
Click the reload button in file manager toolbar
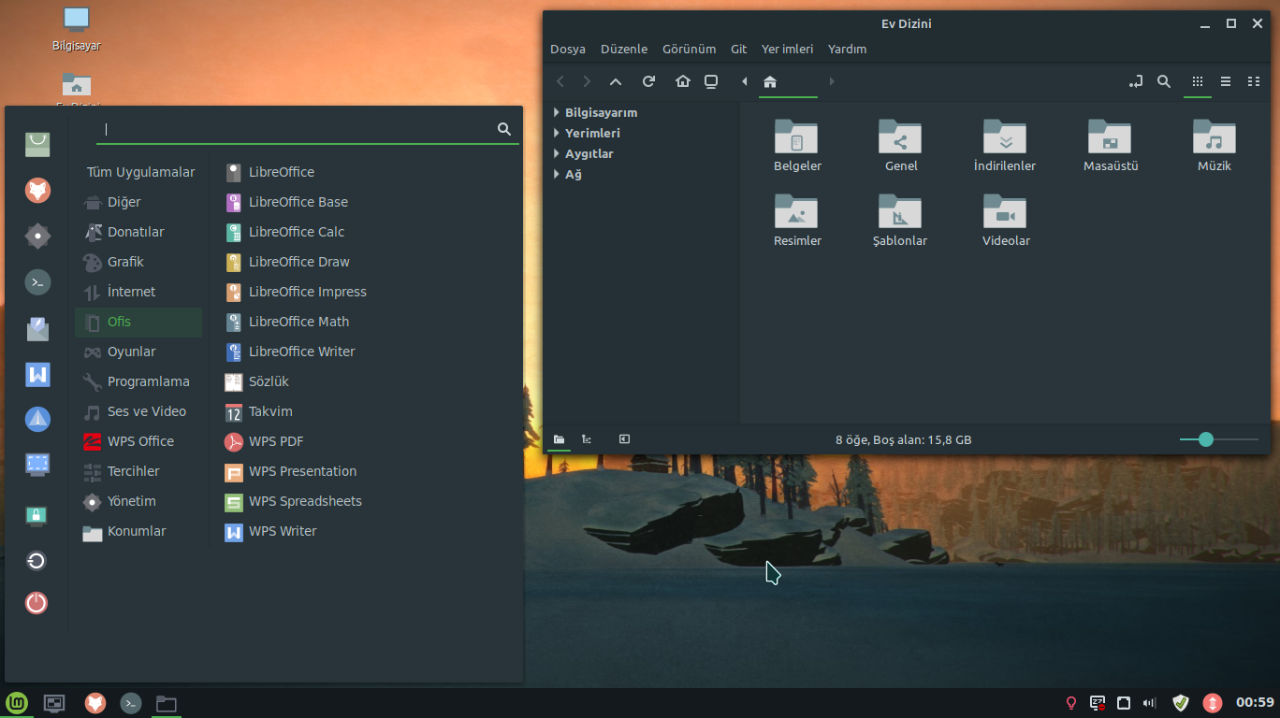(648, 81)
